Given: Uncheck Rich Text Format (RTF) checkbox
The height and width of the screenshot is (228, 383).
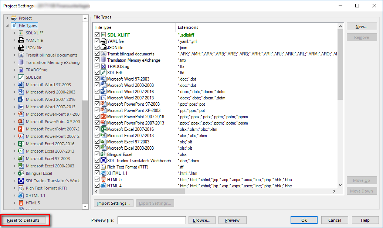Looking at the screenshot, I should pos(97,167).
